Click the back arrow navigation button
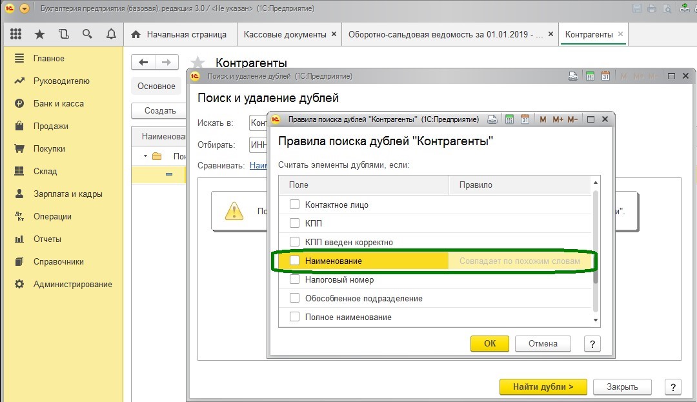The height and width of the screenshot is (402, 697). pos(143,62)
